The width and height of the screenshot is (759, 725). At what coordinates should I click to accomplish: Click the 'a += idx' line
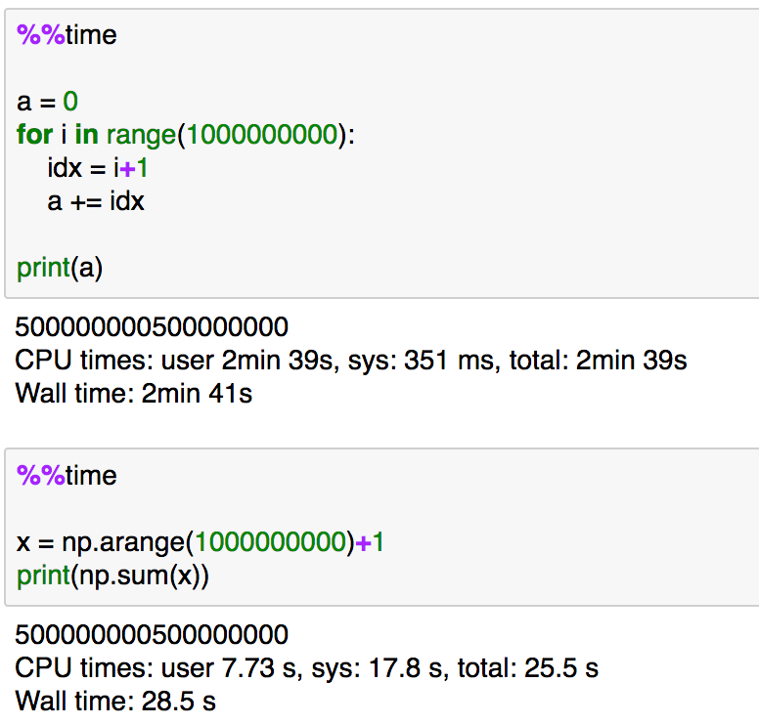95,201
